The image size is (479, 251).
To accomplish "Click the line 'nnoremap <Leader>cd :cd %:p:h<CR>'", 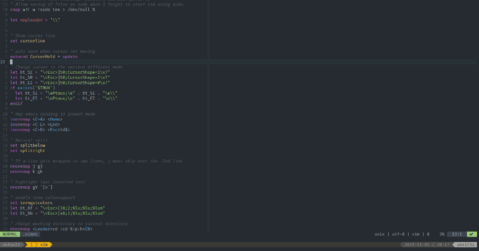I will [51, 229].
